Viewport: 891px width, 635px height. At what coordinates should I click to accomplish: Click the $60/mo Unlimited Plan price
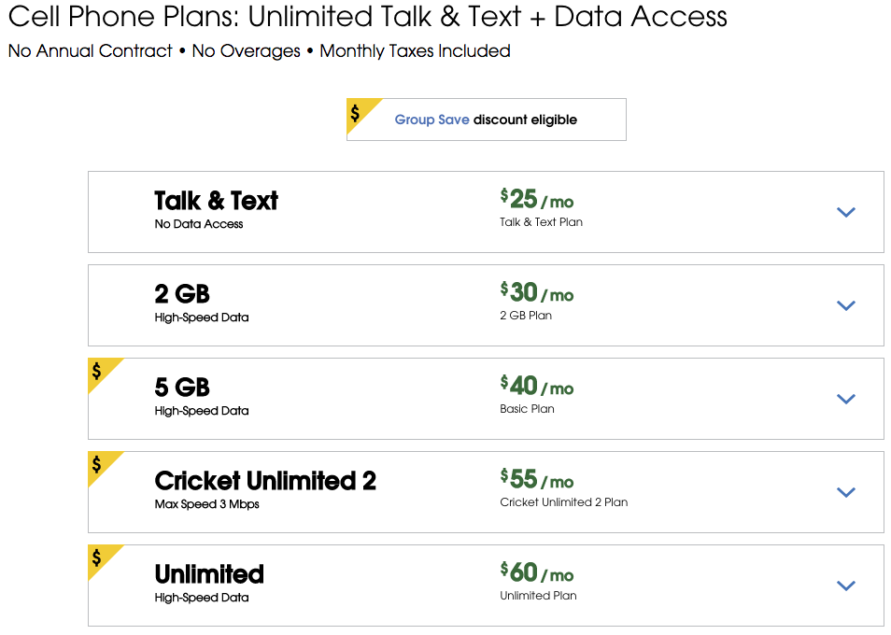[528, 572]
